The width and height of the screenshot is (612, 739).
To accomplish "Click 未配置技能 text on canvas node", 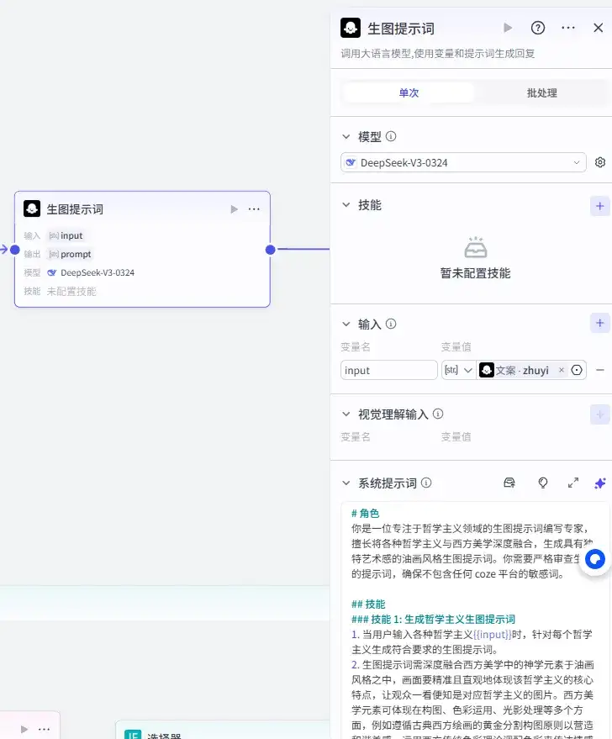I will coord(71,292).
